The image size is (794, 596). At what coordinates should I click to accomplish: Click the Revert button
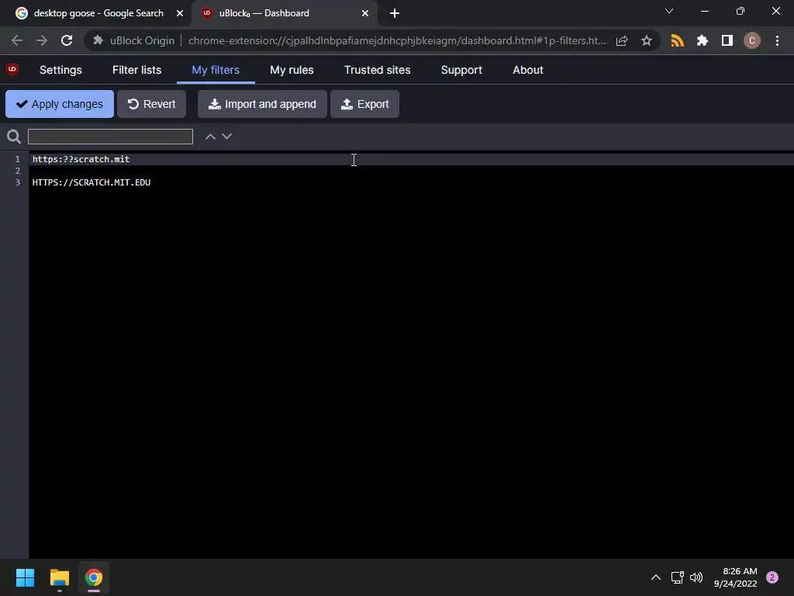(x=151, y=104)
